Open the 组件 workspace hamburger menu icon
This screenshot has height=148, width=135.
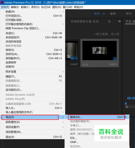coord(104,14)
